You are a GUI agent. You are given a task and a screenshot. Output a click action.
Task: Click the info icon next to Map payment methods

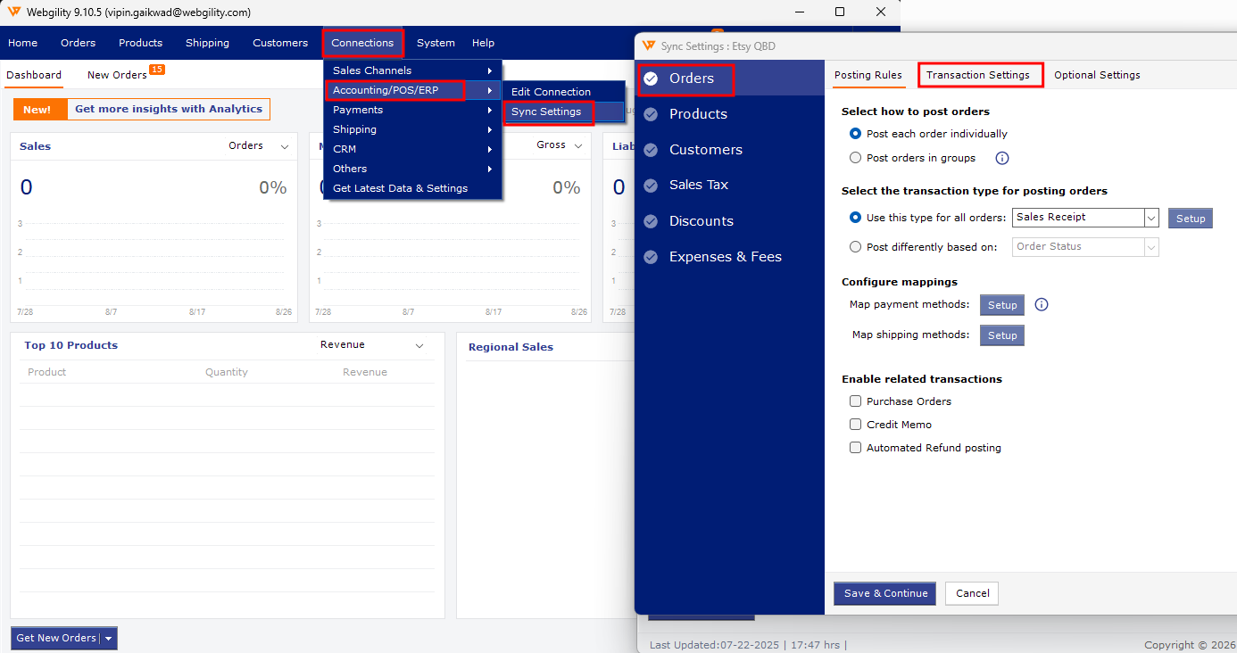click(1041, 305)
